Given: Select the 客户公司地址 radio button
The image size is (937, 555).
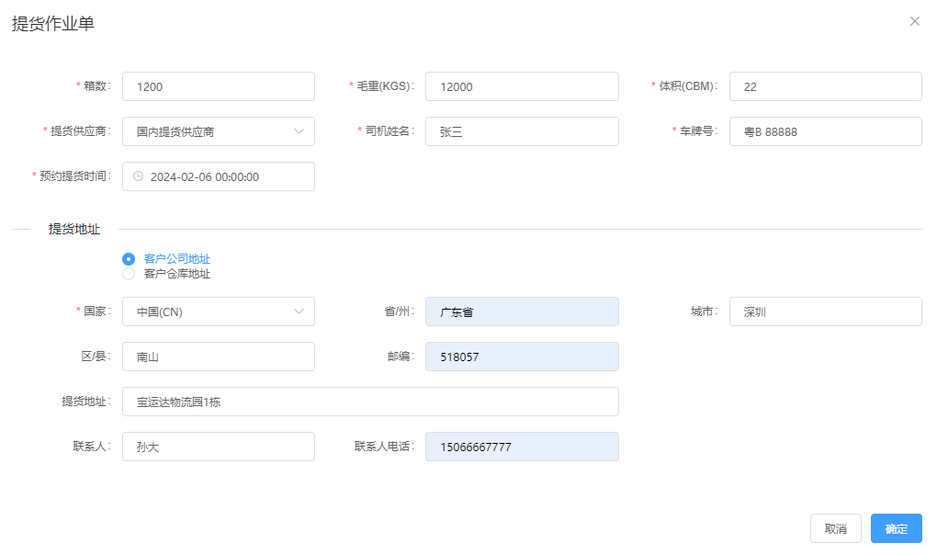Looking at the screenshot, I should tap(129, 259).
